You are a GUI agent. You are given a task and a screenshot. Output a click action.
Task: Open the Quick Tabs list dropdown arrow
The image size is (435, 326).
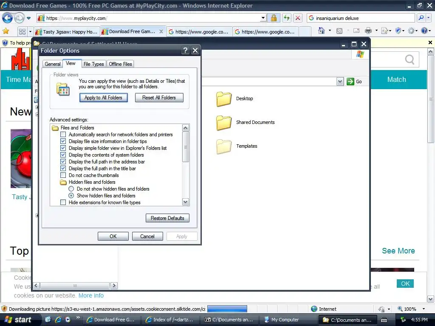(30, 31)
